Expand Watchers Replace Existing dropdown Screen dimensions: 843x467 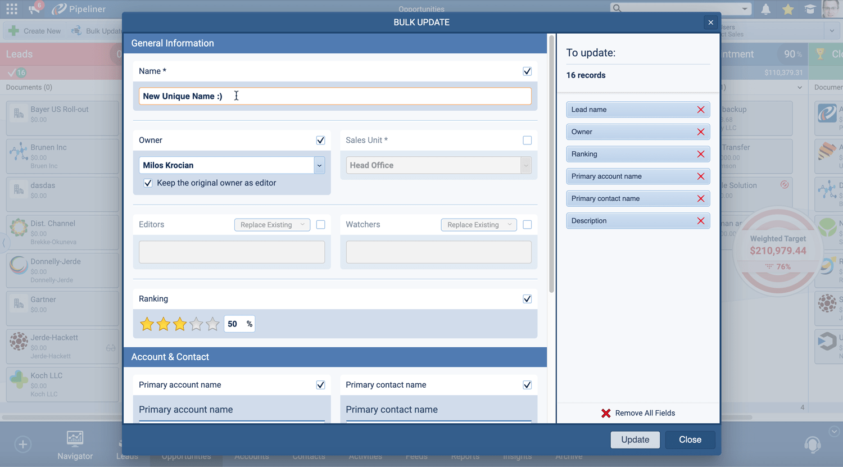coord(479,225)
